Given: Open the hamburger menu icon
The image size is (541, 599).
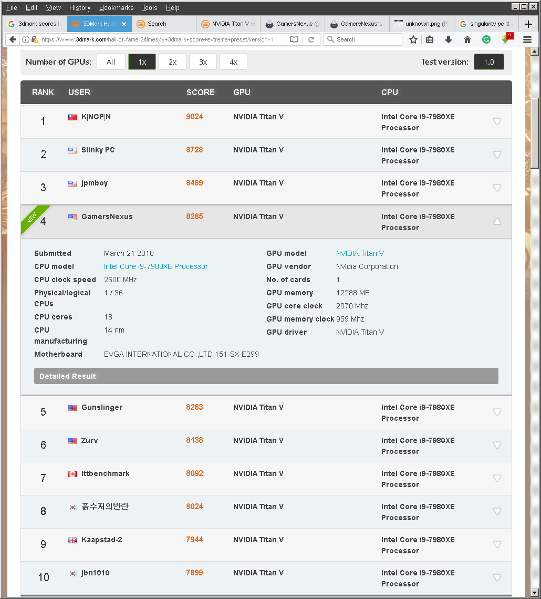Looking at the screenshot, I should [527, 39].
